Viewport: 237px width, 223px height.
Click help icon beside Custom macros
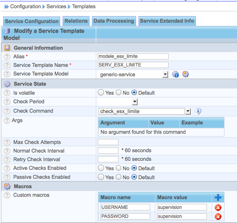[7, 195]
